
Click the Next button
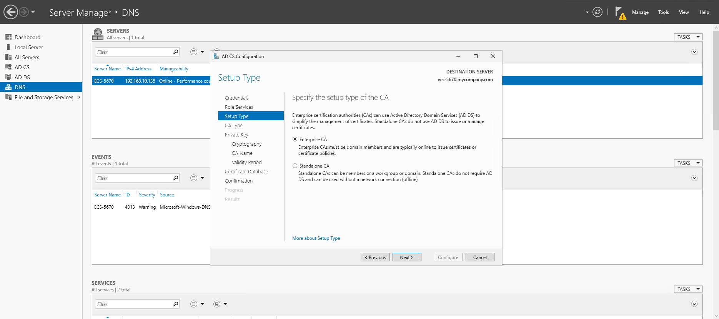coord(406,257)
